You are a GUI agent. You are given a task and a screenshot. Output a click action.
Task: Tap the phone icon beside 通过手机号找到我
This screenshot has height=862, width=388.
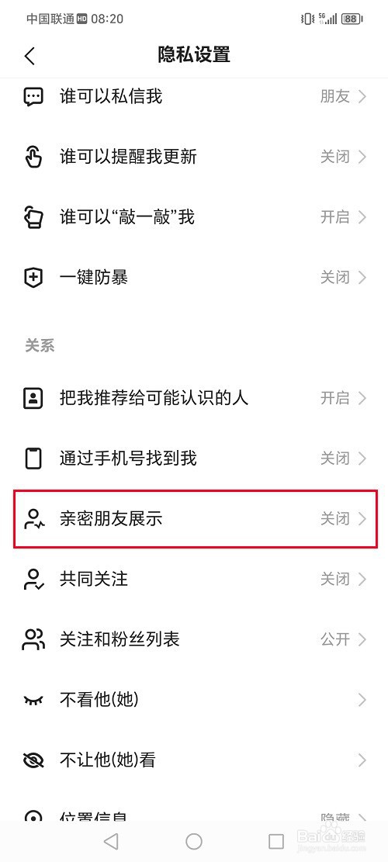pos(33,459)
